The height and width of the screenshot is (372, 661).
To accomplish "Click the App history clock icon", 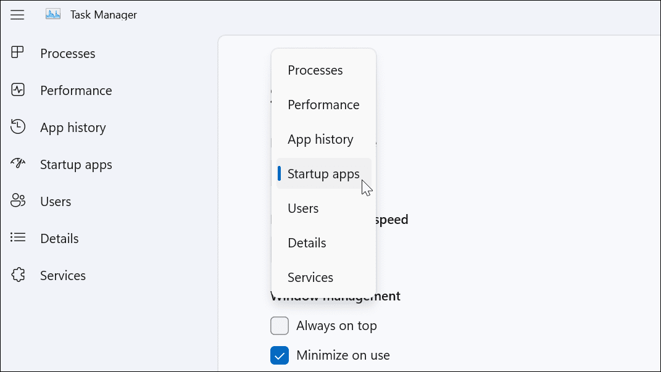I will pyautogui.click(x=17, y=127).
